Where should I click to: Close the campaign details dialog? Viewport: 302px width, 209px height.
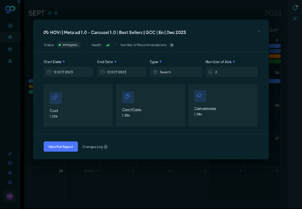(258, 31)
